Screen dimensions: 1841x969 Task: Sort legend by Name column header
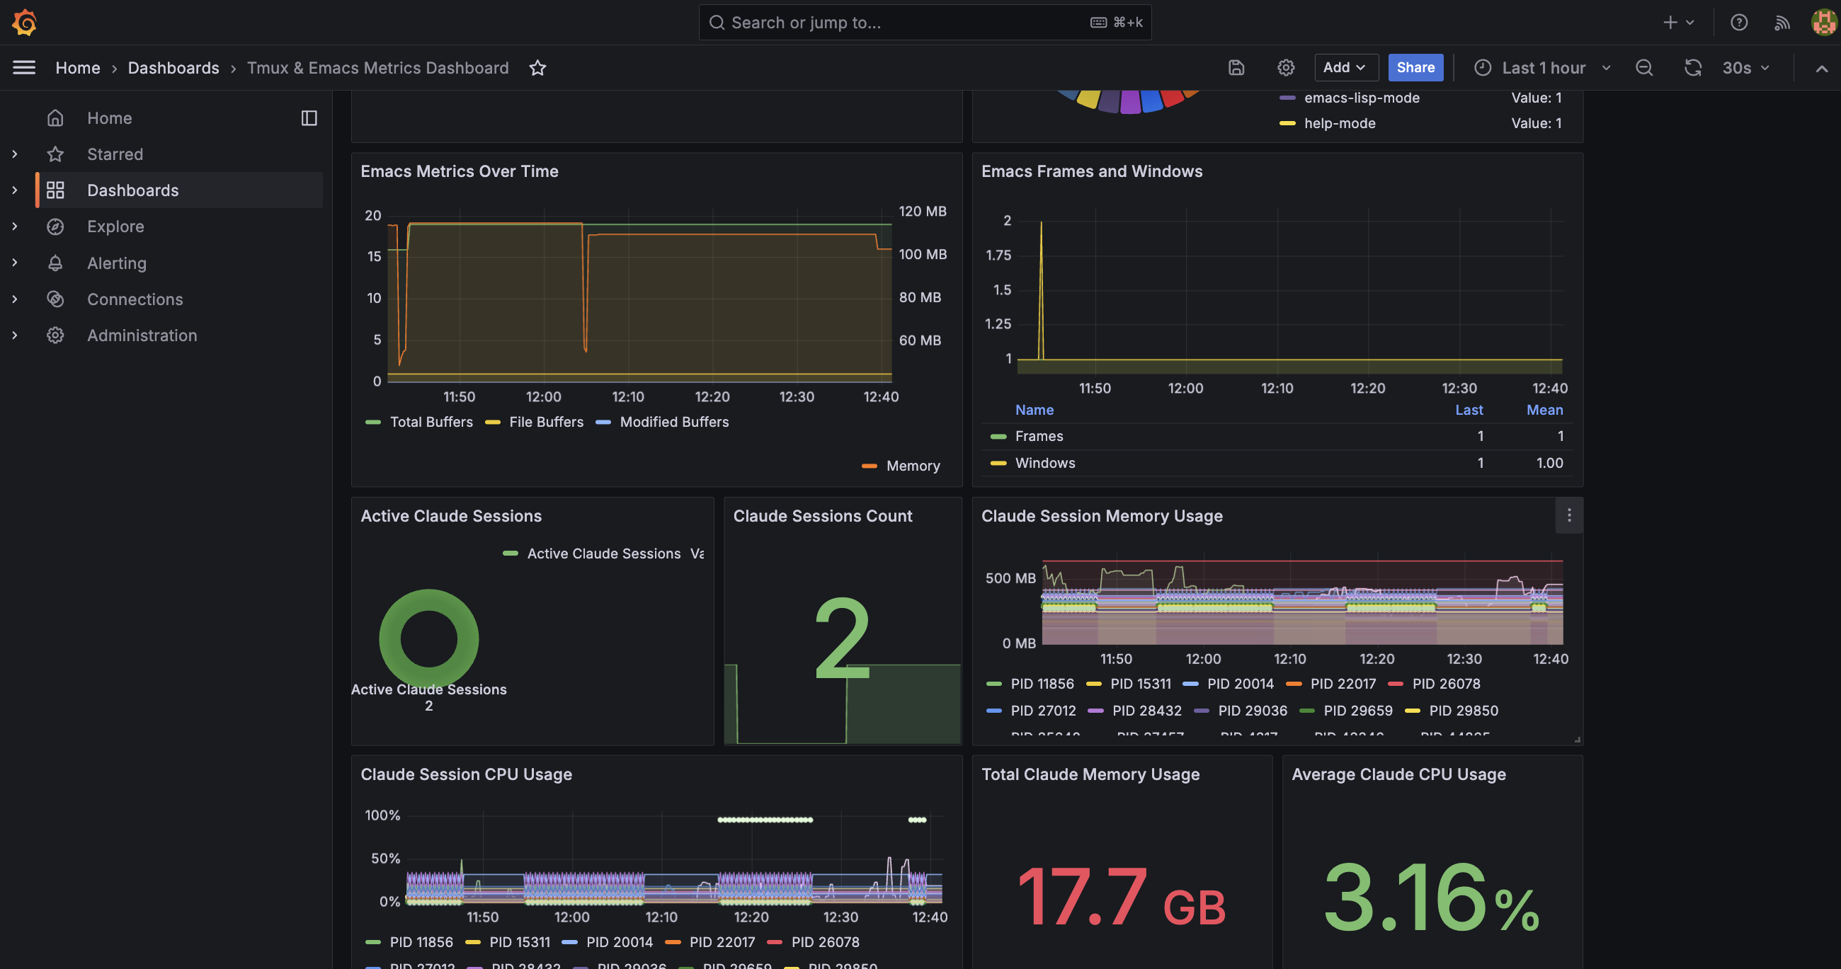click(x=1034, y=411)
